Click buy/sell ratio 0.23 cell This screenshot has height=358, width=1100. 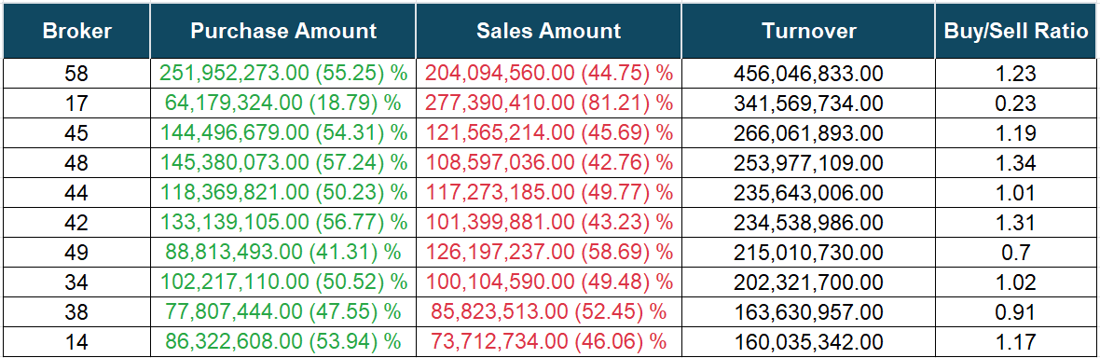(1016, 103)
